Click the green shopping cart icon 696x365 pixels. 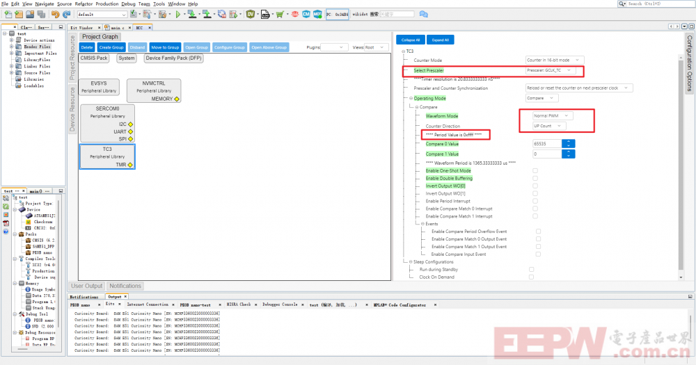[x=280, y=14]
